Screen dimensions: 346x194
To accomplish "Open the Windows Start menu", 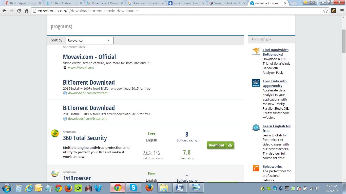I will point(7,188).
